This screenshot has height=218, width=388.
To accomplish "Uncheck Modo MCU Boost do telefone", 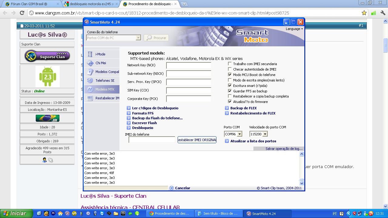I will [x=230, y=75].
